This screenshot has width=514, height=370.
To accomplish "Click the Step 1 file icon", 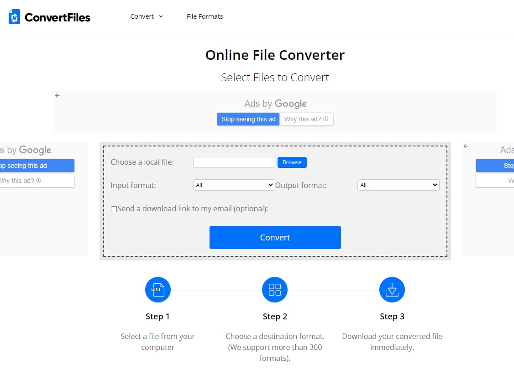I will tap(157, 290).
